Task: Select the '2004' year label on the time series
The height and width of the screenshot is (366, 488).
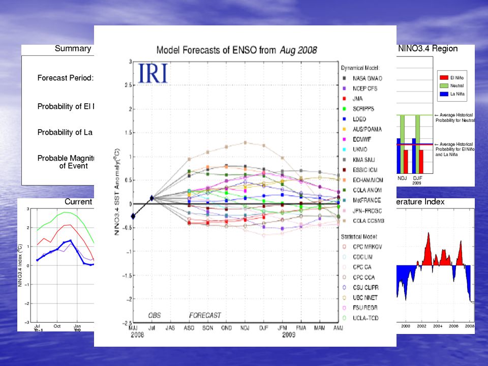Action: [438, 326]
